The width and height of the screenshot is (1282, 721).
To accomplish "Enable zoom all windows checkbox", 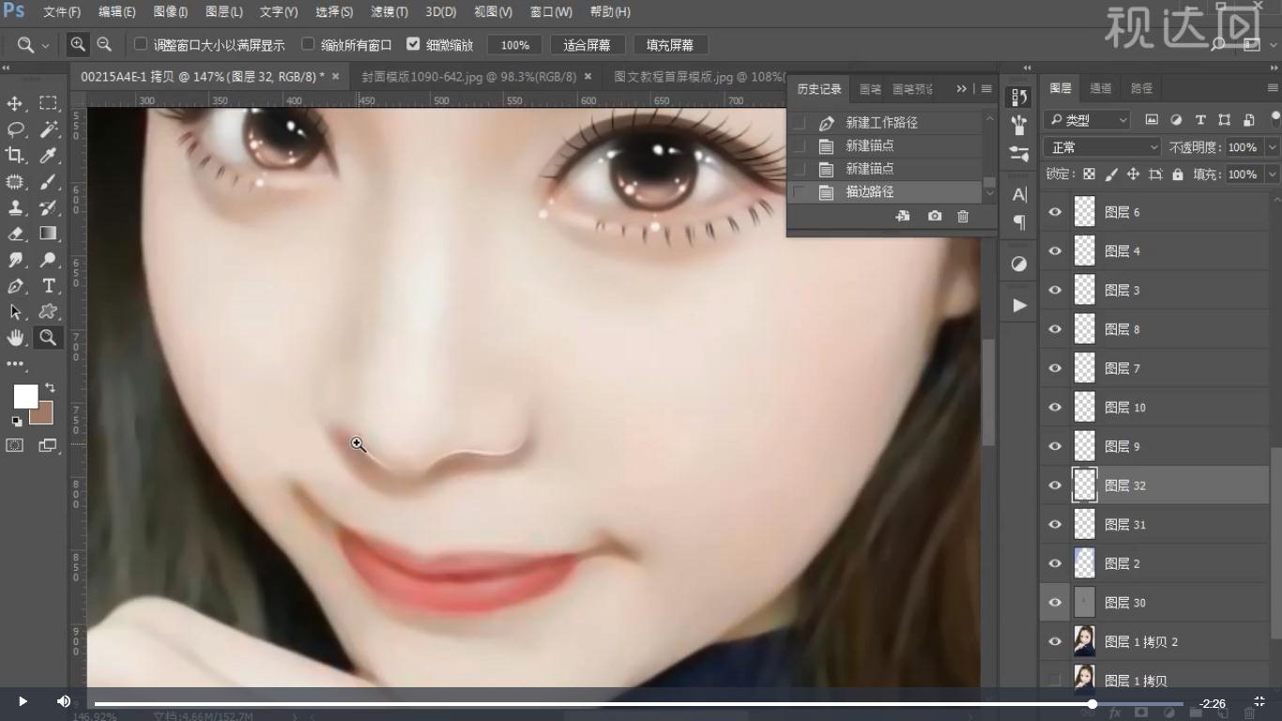I will pyautogui.click(x=308, y=44).
